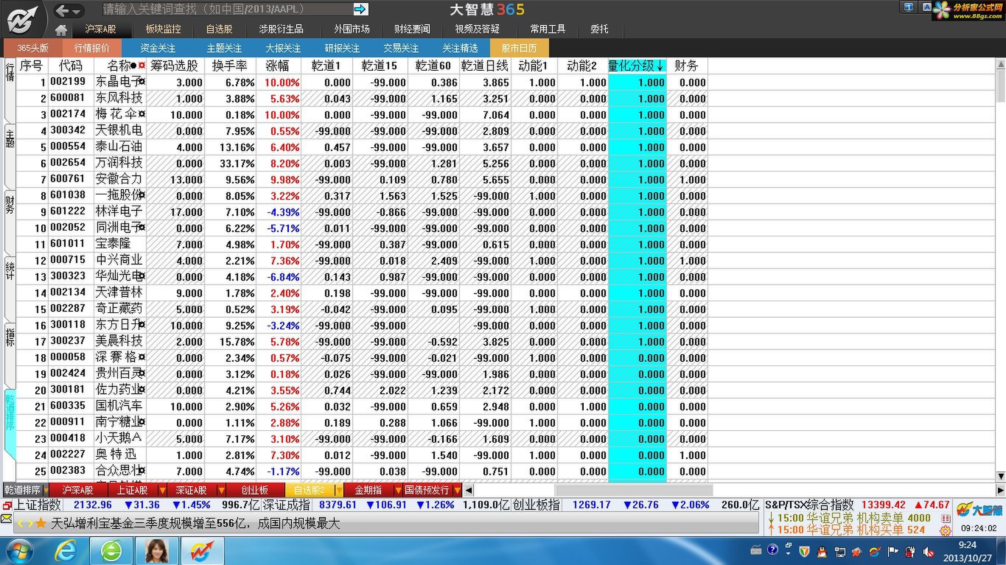The height and width of the screenshot is (565, 1006).
Task: Click stock code 300237 美晨科技
Action: 68,340
